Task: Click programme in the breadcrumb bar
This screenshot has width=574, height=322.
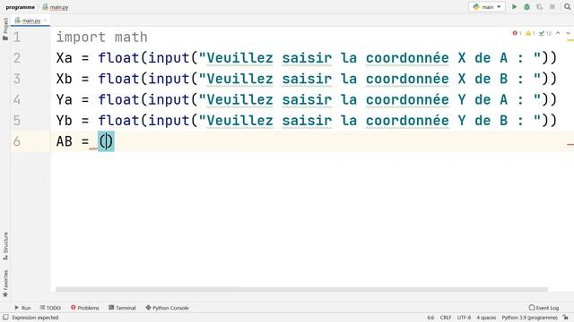Action: [x=20, y=7]
